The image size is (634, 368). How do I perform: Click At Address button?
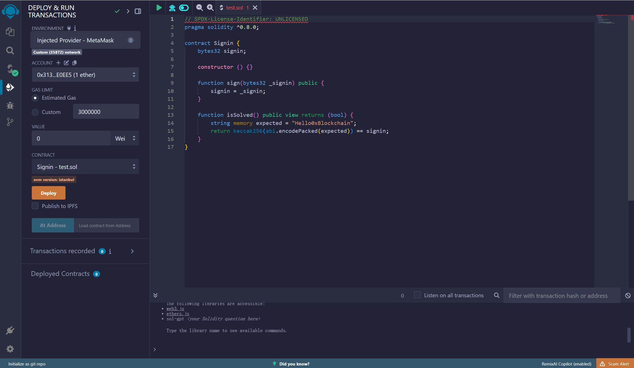pos(53,225)
